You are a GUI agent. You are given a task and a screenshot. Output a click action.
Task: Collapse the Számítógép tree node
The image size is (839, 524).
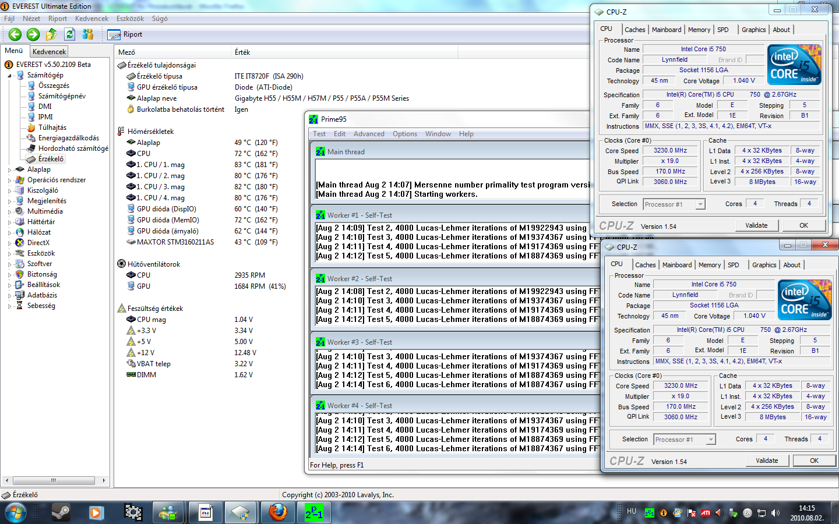[10, 75]
